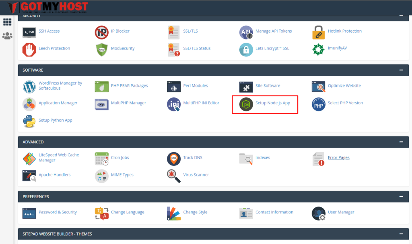Click the IP Blocker icon

click(x=101, y=32)
